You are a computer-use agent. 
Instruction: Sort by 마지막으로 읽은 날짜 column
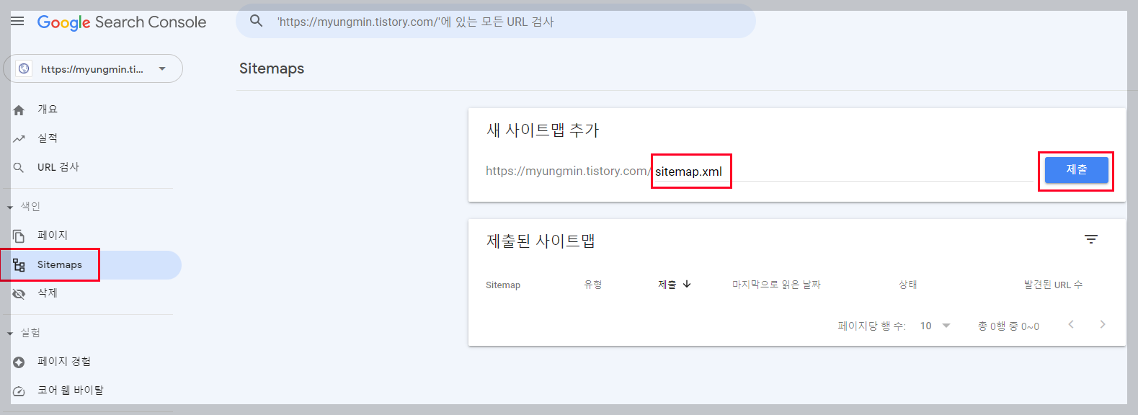click(776, 285)
